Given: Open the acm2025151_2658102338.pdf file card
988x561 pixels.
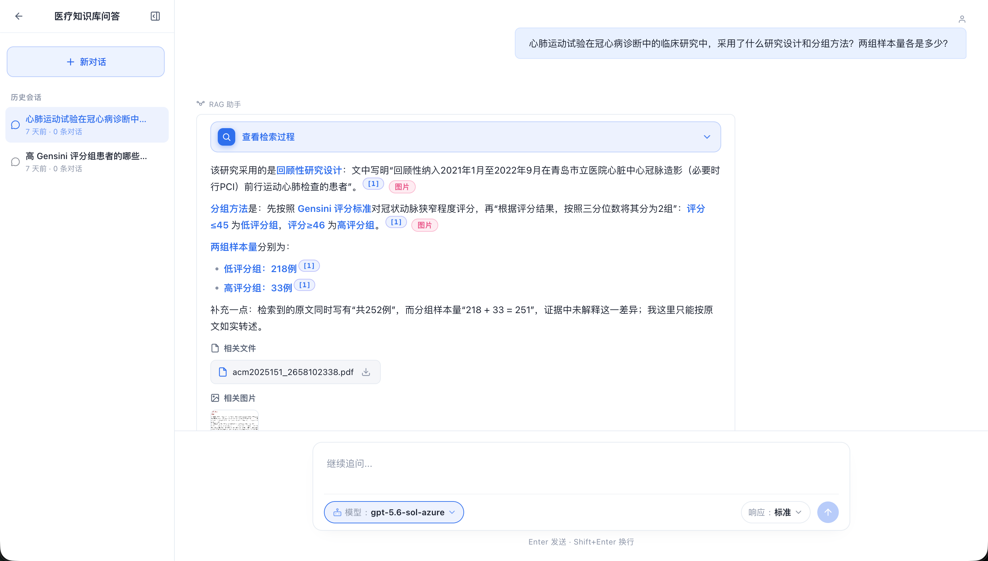Looking at the screenshot, I should pos(295,372).
